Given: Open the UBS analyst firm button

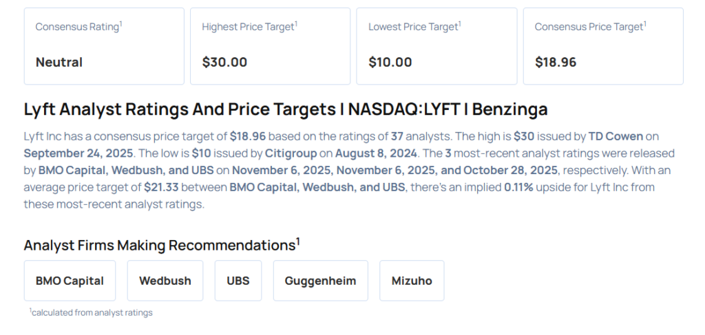Looking at the screenshot, I should pos(238,281).
